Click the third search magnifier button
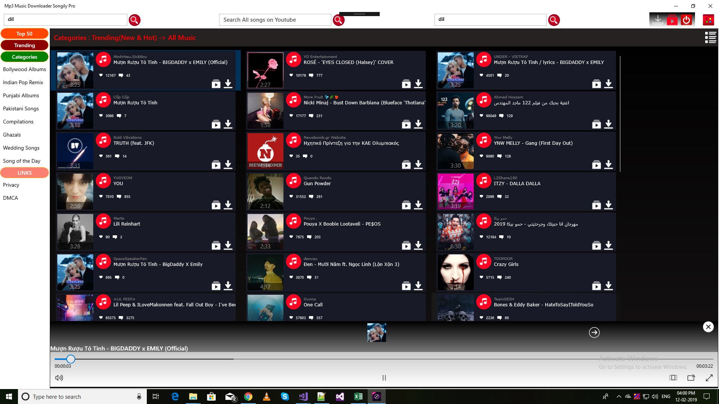This screenshot has width=719, height=404. point(554,20)
